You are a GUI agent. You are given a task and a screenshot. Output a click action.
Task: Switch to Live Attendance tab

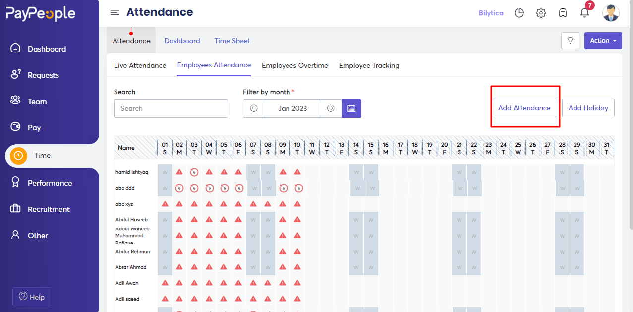pyautogui.click(x=140, y=65)
